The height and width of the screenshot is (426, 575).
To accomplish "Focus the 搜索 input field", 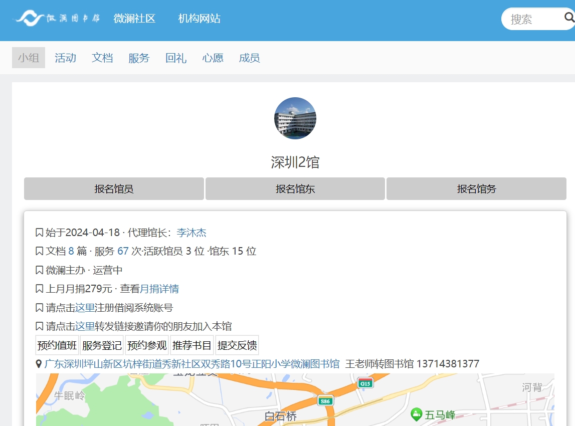I will (531, 19).
